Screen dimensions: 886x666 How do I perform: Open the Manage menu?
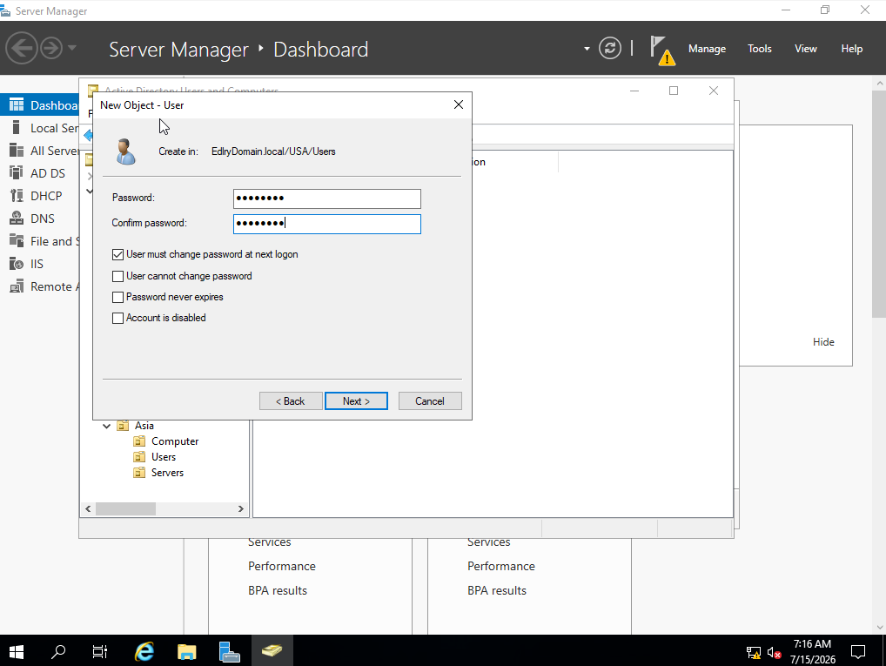coord(707,49)
